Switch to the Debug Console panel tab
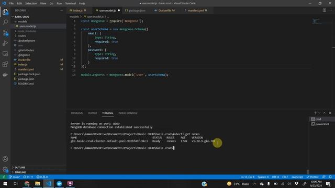Screen dimensions: 335x188 (128, 113)
